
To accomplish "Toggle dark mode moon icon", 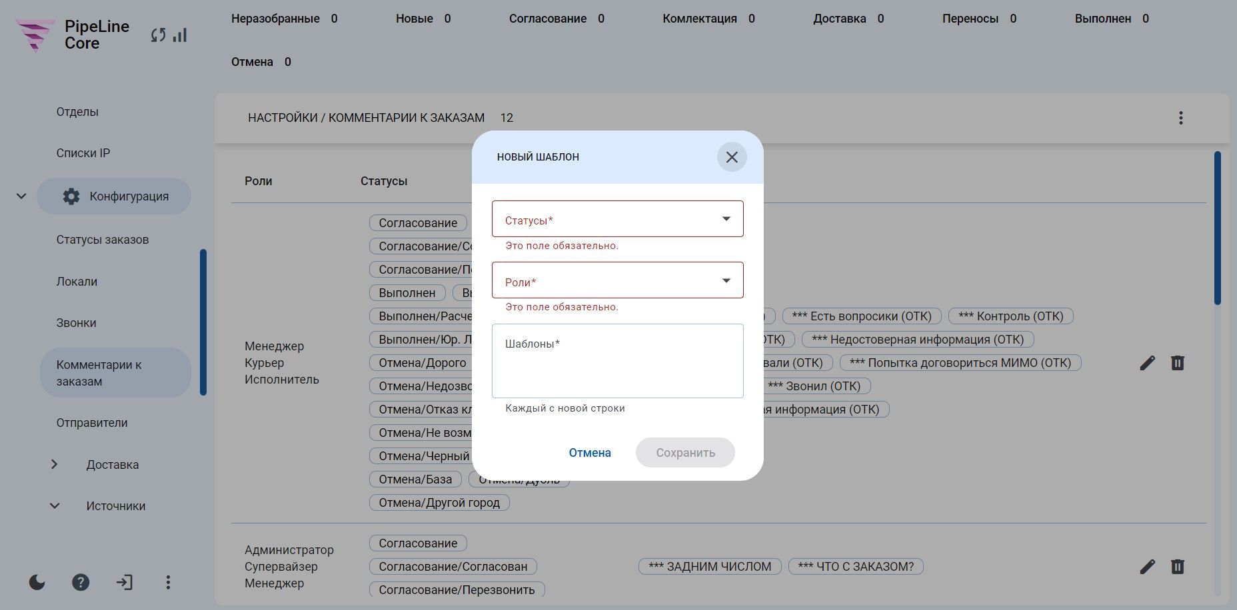I will 37,583.
